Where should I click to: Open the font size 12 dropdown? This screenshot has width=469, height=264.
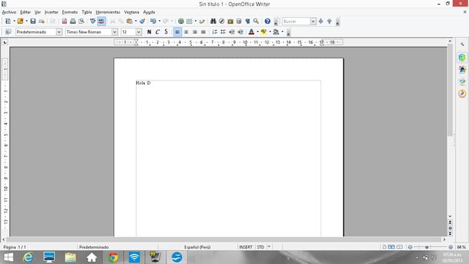point(138,32)
